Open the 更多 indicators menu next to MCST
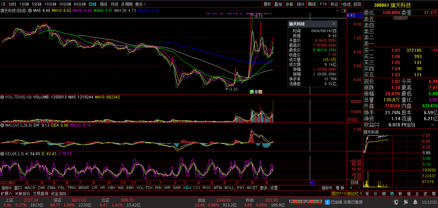The image size is (438, 208). (264, 188)
